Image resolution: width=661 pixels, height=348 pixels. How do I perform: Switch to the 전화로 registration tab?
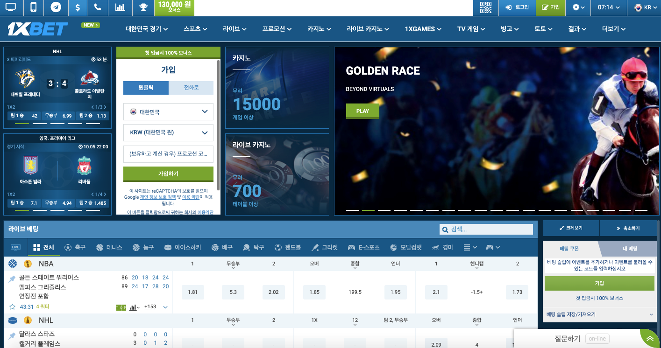point(191,88)
